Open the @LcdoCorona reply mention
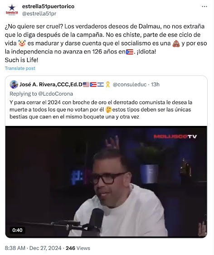This screenshot has width=214, height=255. 55,94
